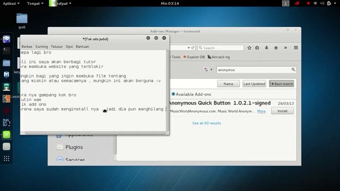Image resolution: width=340 pixels, height=191 pixels.
Task: Open the Sunting menu in Leafpad
Action: (x=41, y=47)
